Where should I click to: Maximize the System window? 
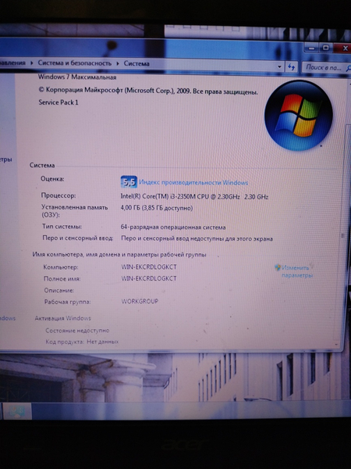(x=326, y=48)
